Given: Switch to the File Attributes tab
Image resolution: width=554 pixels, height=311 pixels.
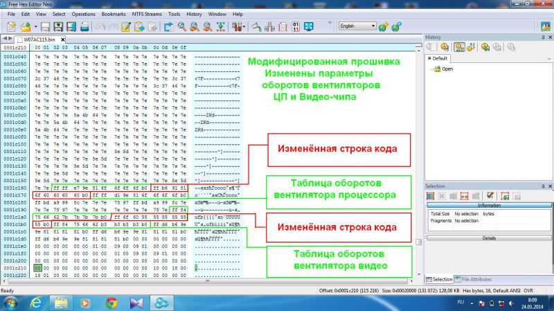Looking at the screenshot, I should click(473, 279).
